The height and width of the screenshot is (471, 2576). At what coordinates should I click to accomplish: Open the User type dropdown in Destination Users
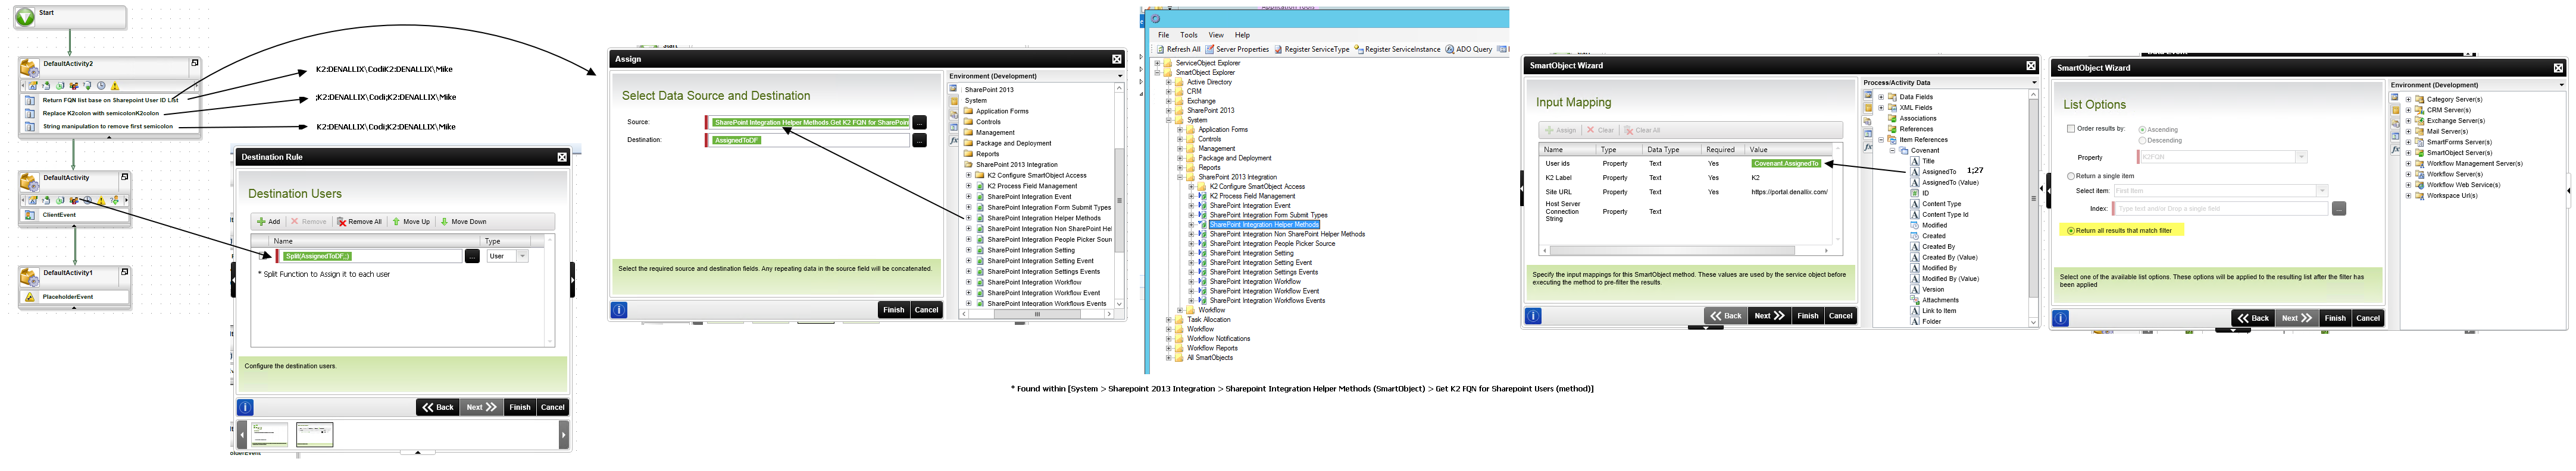522,257
